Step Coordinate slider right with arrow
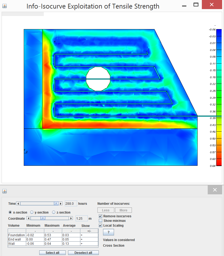The height and width of the screenshot is (256, 224). [x=71, y=218]
